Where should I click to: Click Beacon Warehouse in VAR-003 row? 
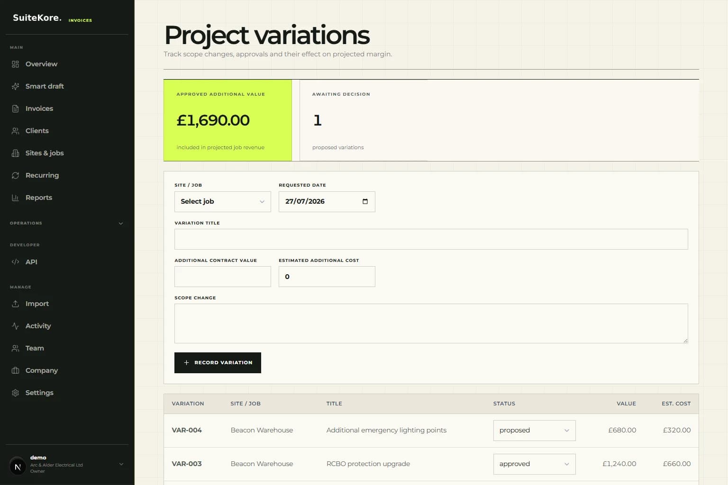click(x=262, y=464)
